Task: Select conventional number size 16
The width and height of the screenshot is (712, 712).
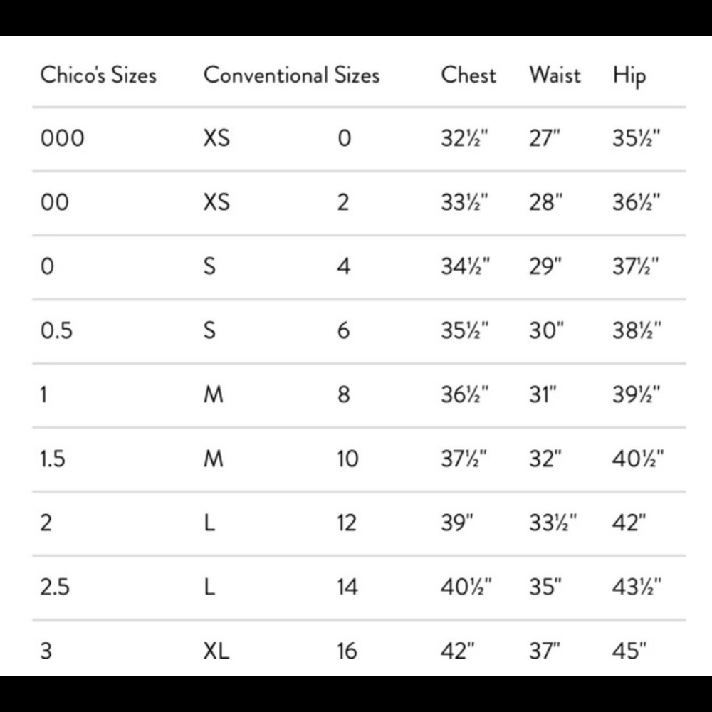Action: (347, 651)
